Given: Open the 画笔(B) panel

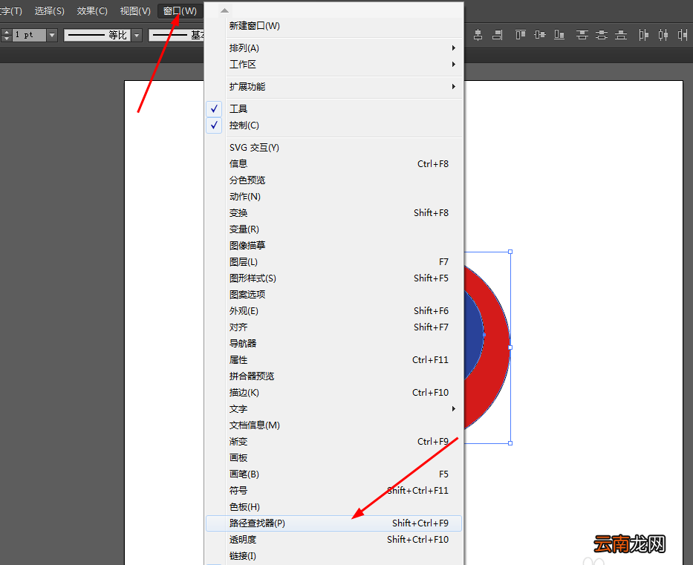Looking at the screenshot, I should pyautogui.click(x=334, y=474).
